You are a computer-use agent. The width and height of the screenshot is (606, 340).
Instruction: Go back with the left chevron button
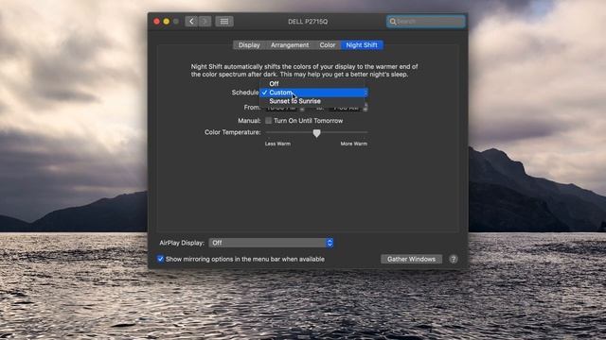(x=191, y=21)
